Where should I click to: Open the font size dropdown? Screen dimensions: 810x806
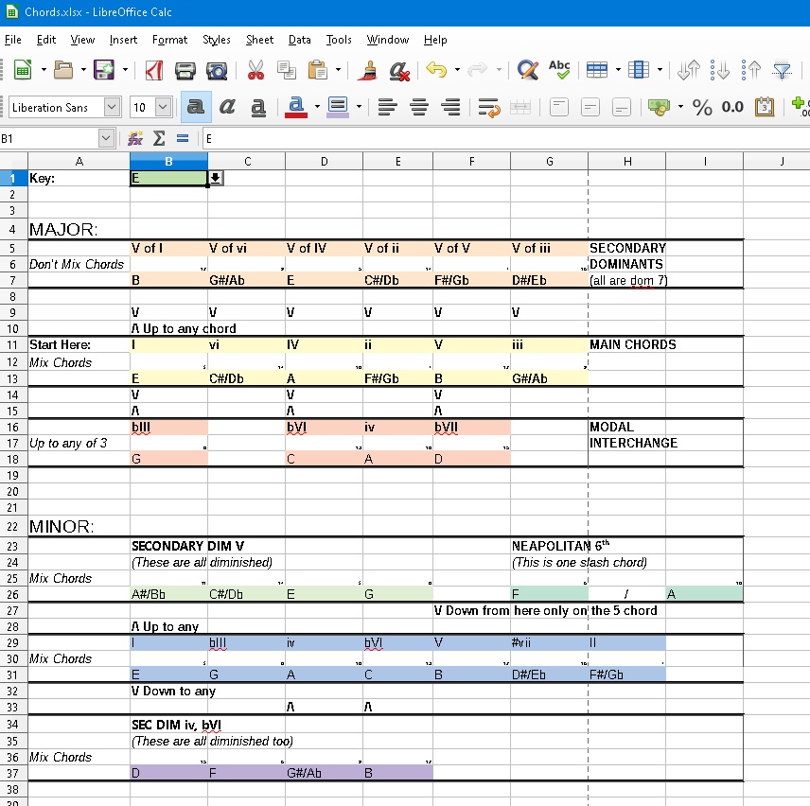(x=163, y=108)
